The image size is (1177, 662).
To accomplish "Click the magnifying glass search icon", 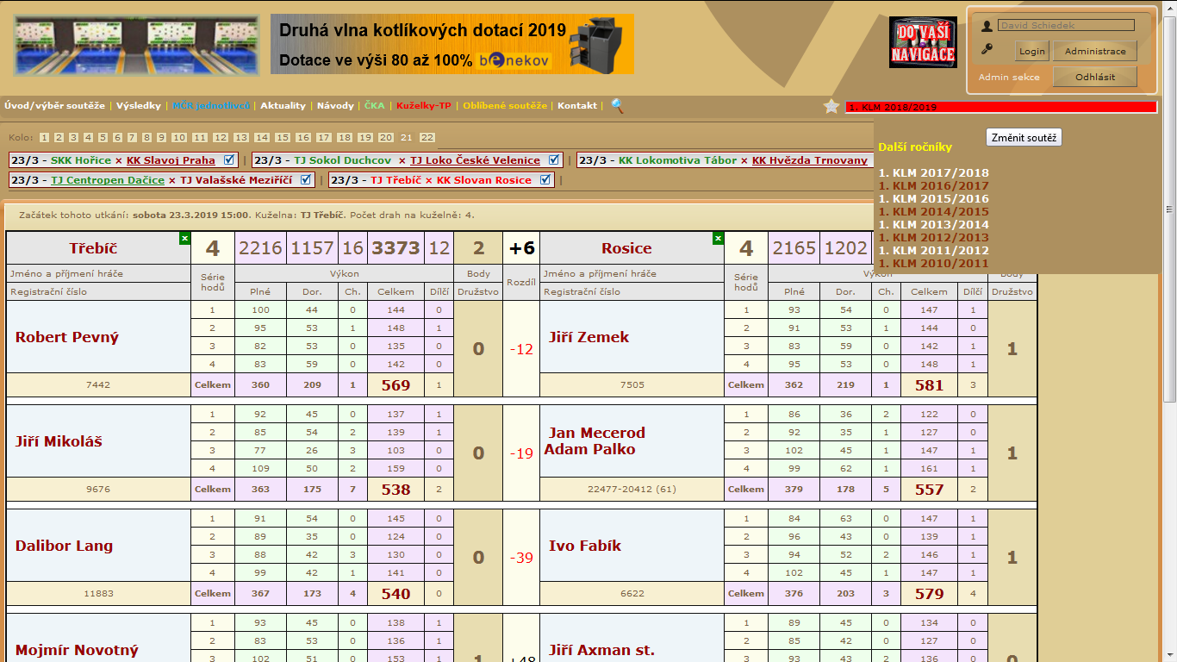I will (617, 105).
